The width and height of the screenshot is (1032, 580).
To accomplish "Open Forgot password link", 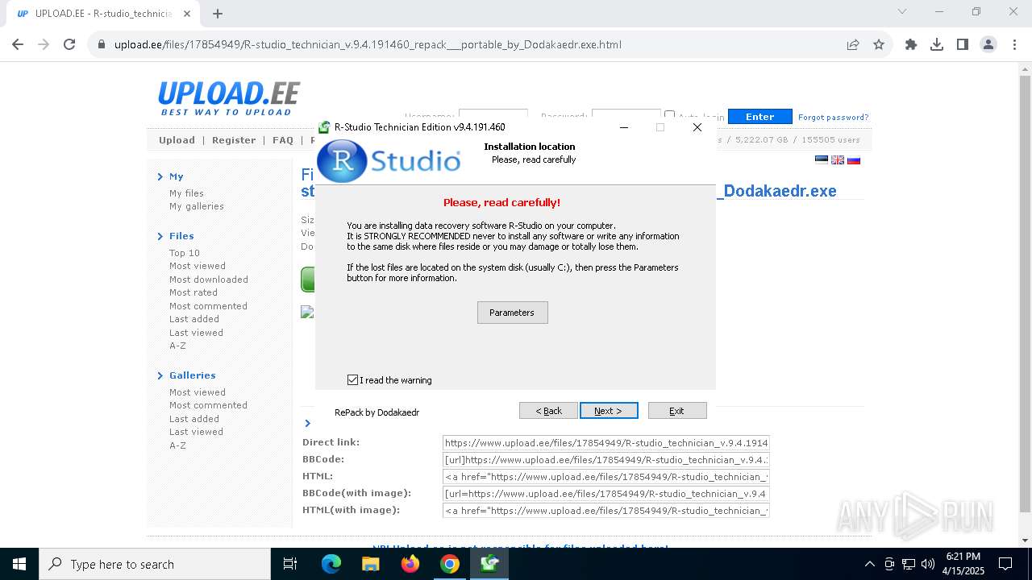I will point(834,118).
